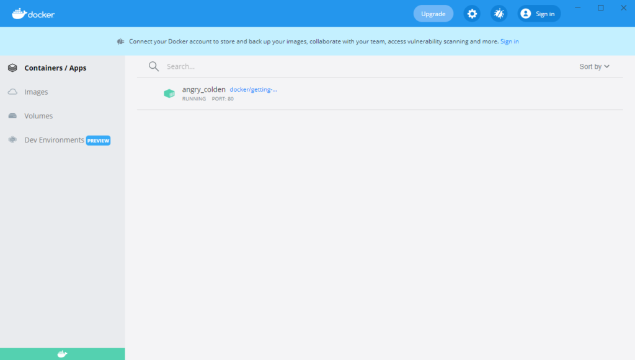635x360 pixels.
Task: Click the whale status icon in bottom bar
Action: click(x=62, y=354)
